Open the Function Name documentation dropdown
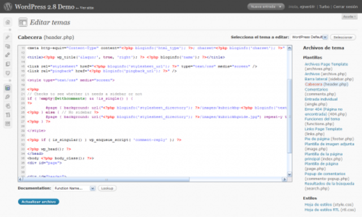The image size is (362, 217). pos(74,188)
